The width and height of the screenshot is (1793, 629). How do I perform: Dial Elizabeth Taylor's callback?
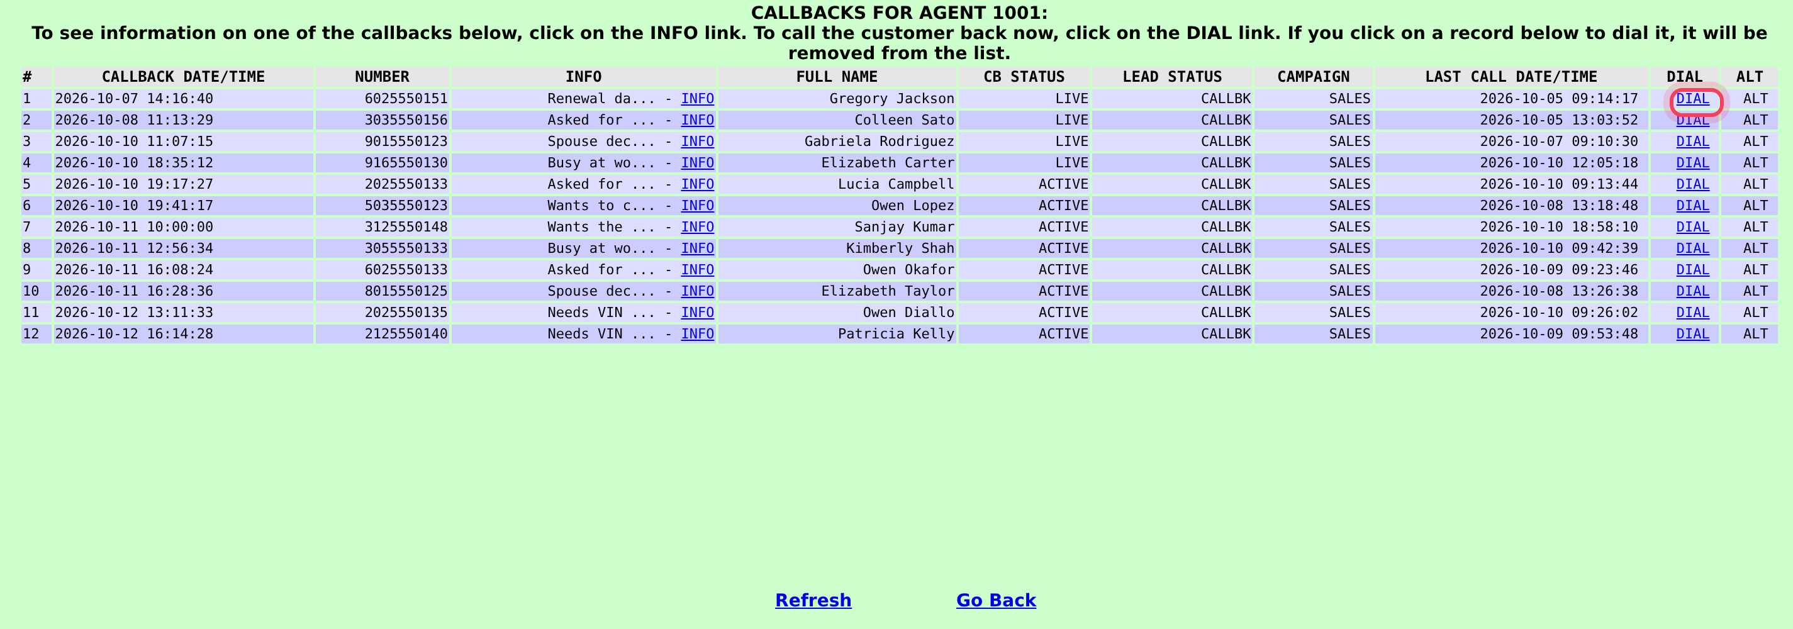(x=1692, y=291)
